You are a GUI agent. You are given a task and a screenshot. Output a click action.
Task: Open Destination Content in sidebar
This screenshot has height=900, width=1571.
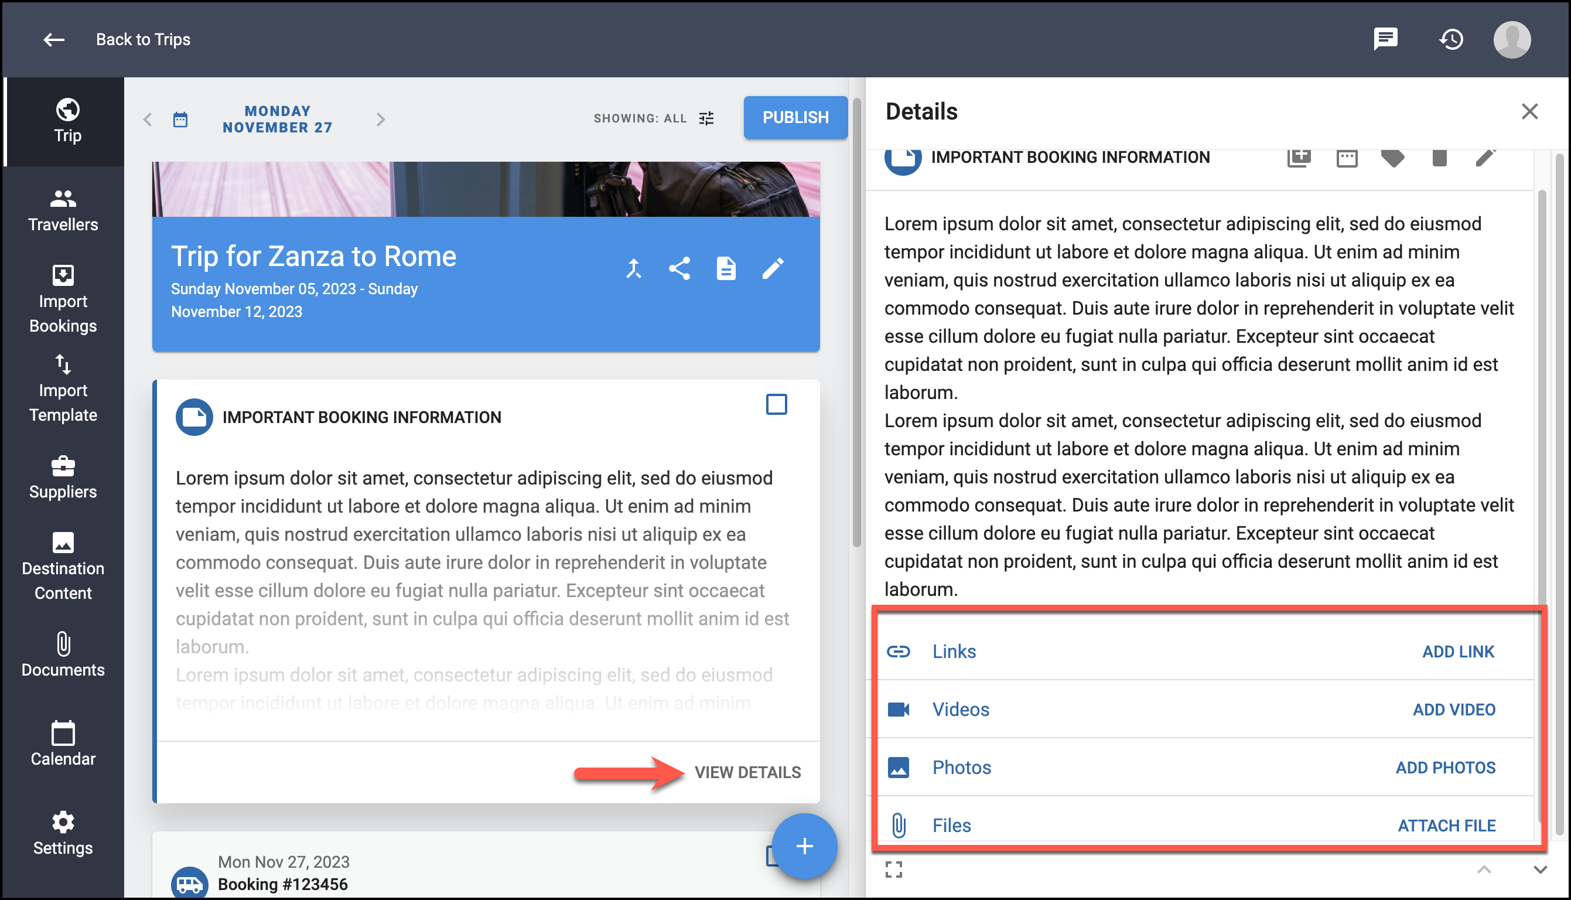63,566
